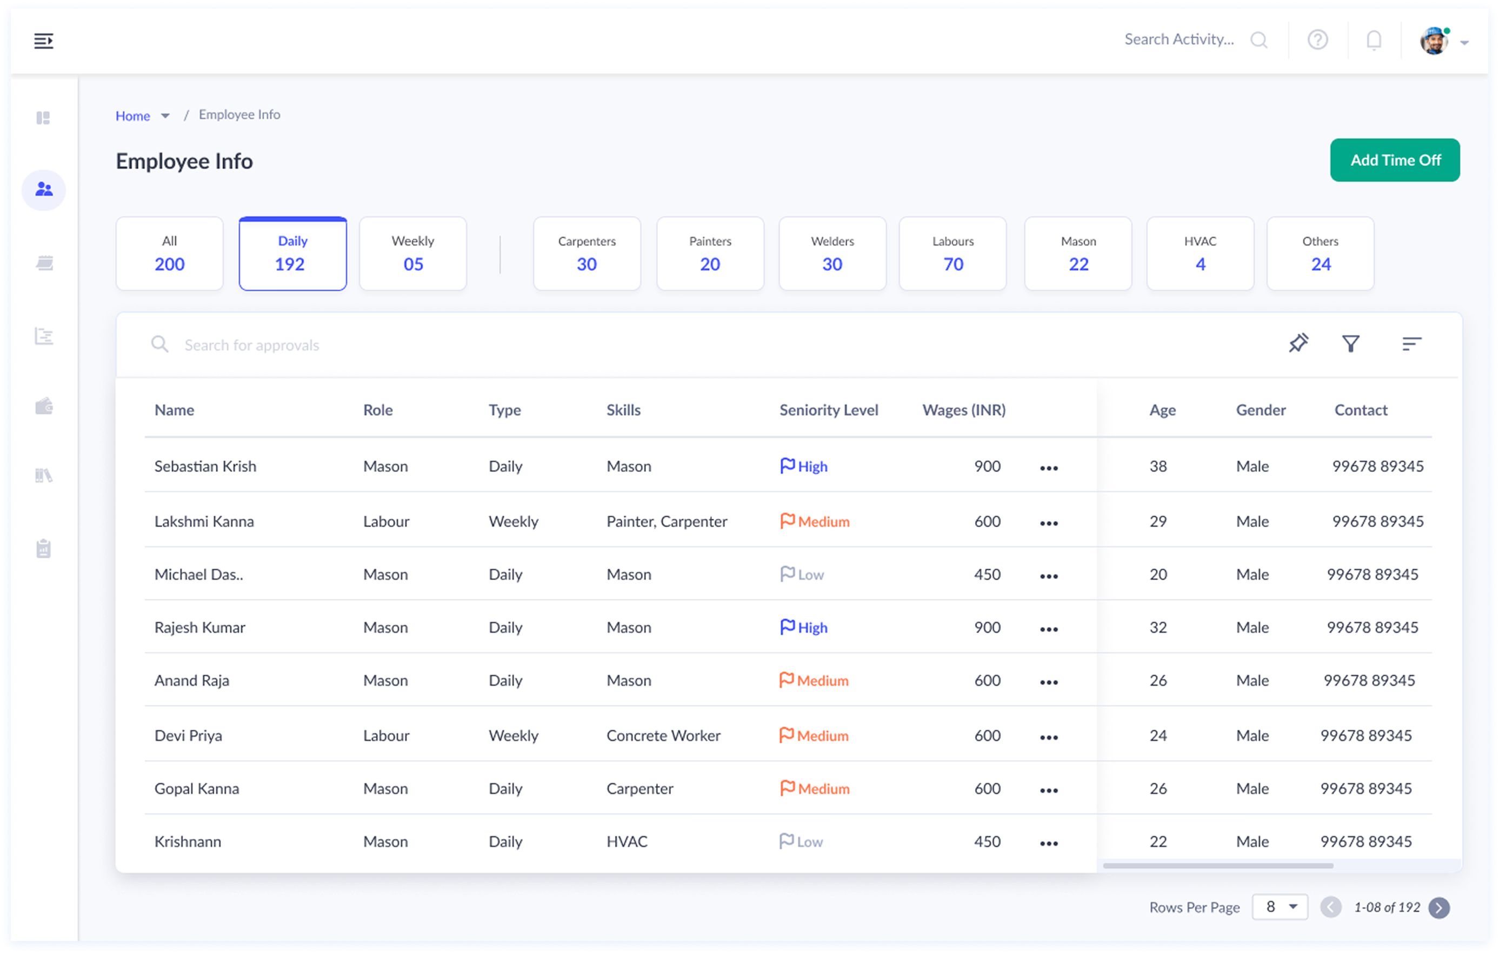
Task: Select the employees people icon in sidebar
Action: (44, 189)
